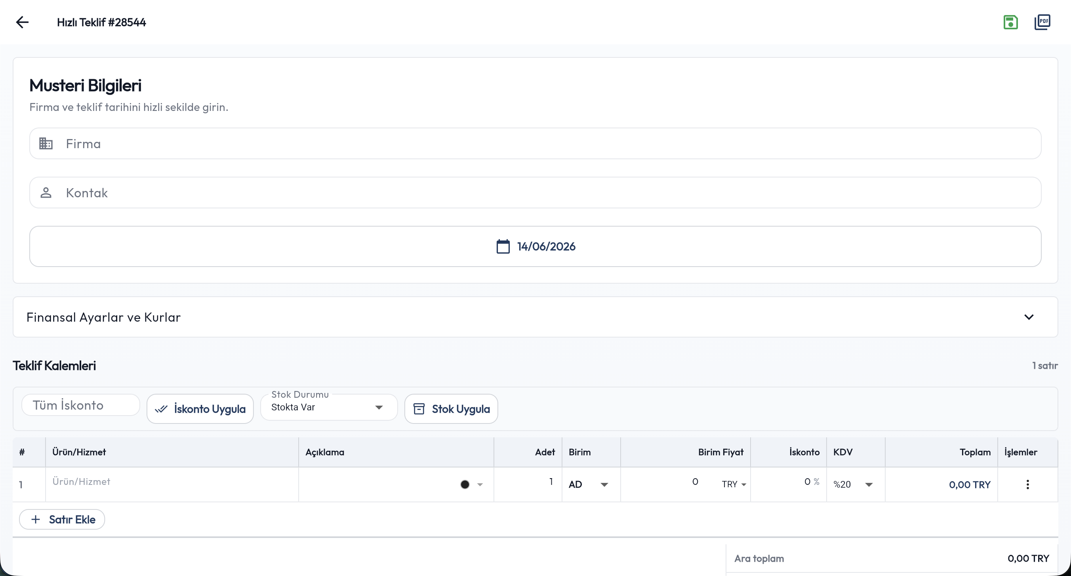Viewport: 1071px width, 576px height.
Task: Click the black color dot in Açıklama
Action: click(465, 484)
